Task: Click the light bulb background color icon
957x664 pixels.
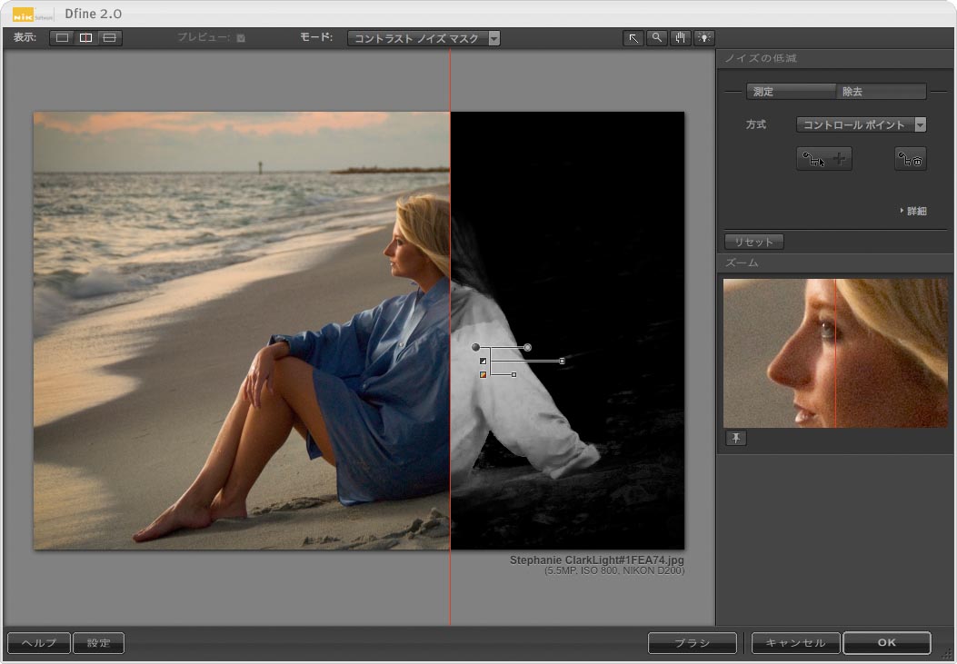Action: click(704, 38)
